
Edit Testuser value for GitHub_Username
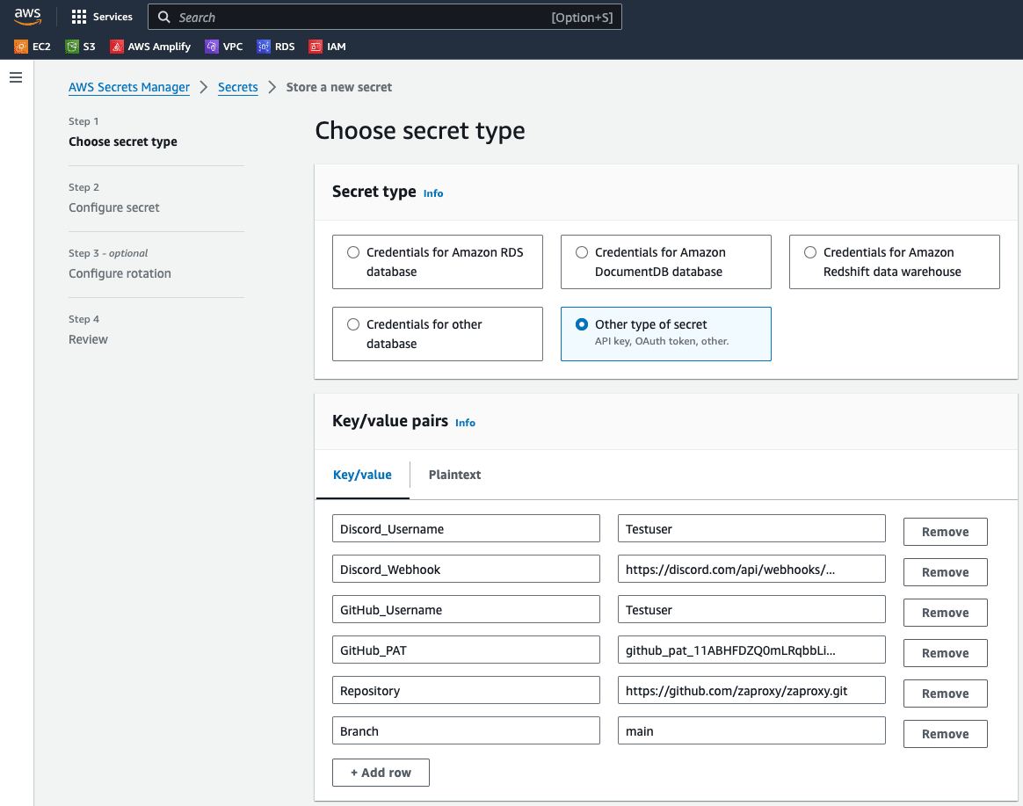[x=751, y=610]
